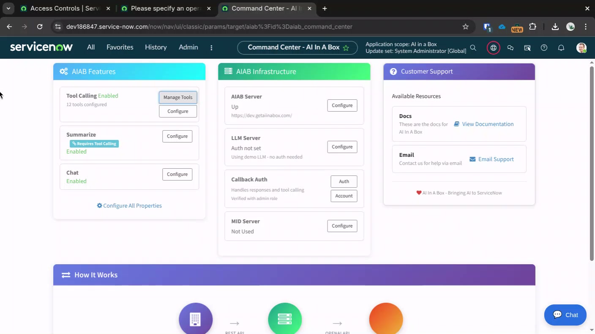This screenshot has width=595, height=334.
Task: Click the Requires Tool Calling badge
Action: click(94, 144)
